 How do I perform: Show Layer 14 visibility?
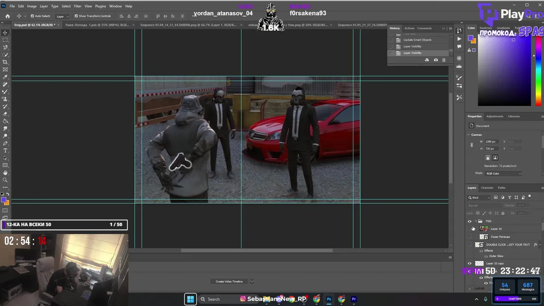click(x=470, y=229)
